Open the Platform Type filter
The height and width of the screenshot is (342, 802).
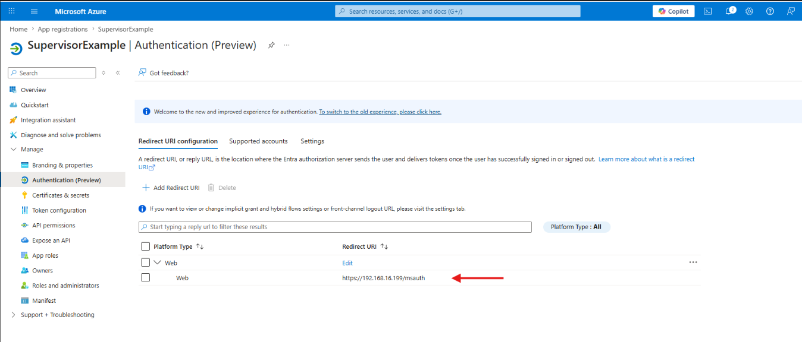[577, 227]
